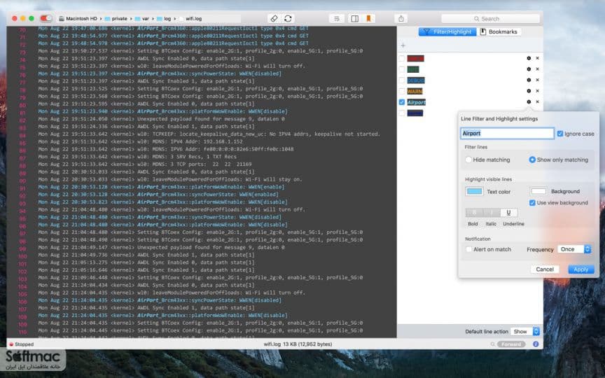Enable Alert on match checkbox
605x378 pixels.
[468, 250]
